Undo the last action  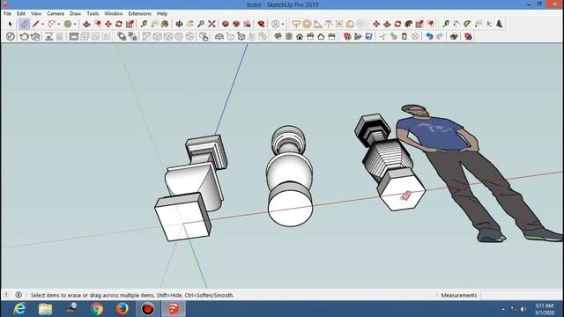pyautogui.click(x=429, y=36)
